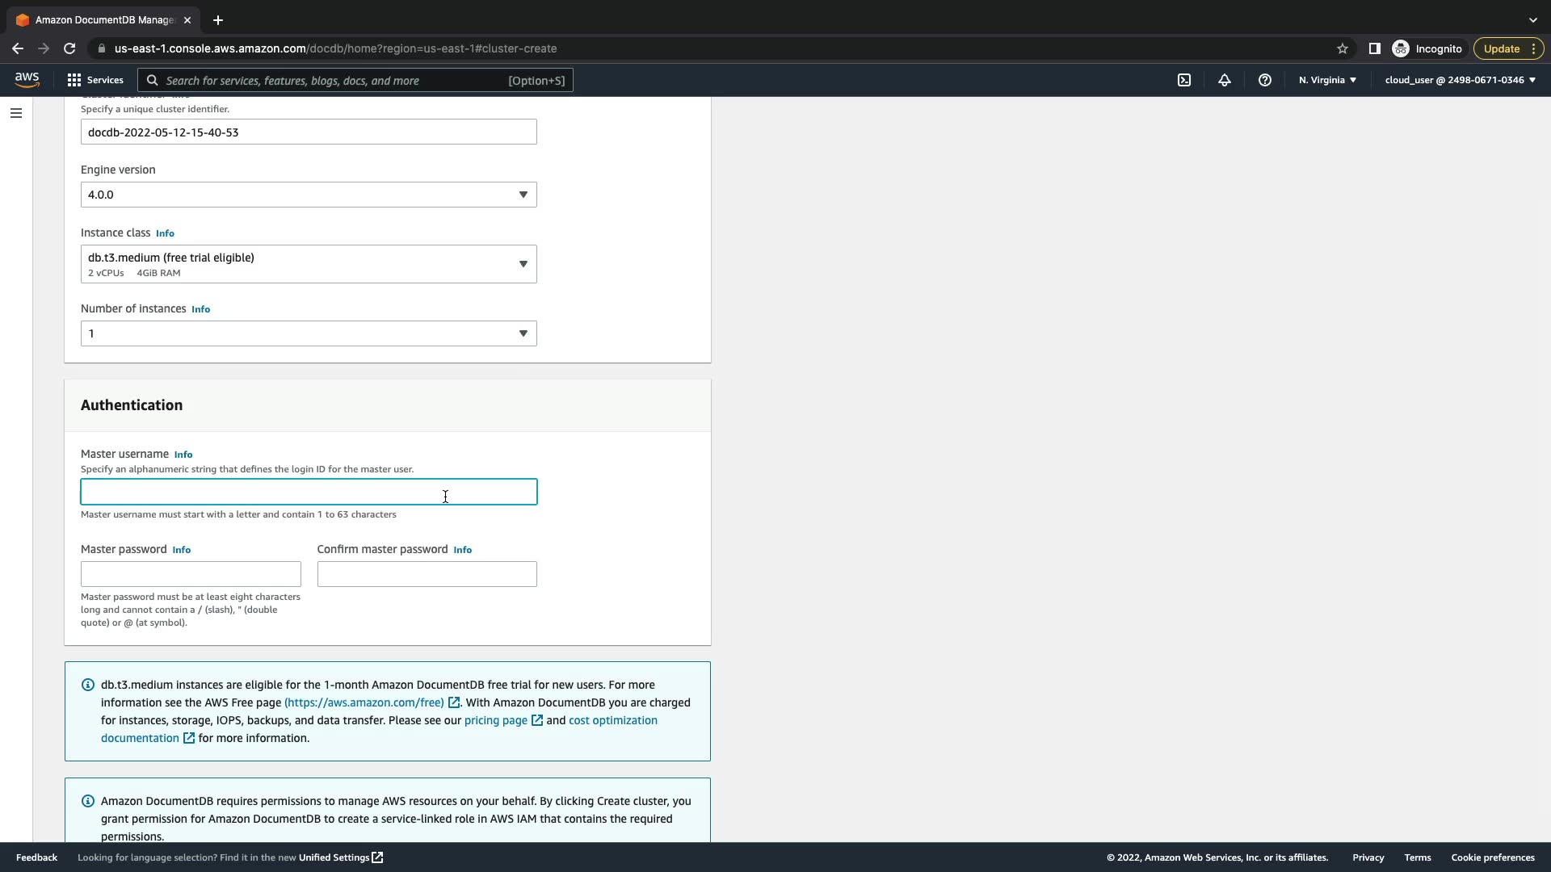
Task: Open the Number of instances dropdown
Action: tap(309, 333)
